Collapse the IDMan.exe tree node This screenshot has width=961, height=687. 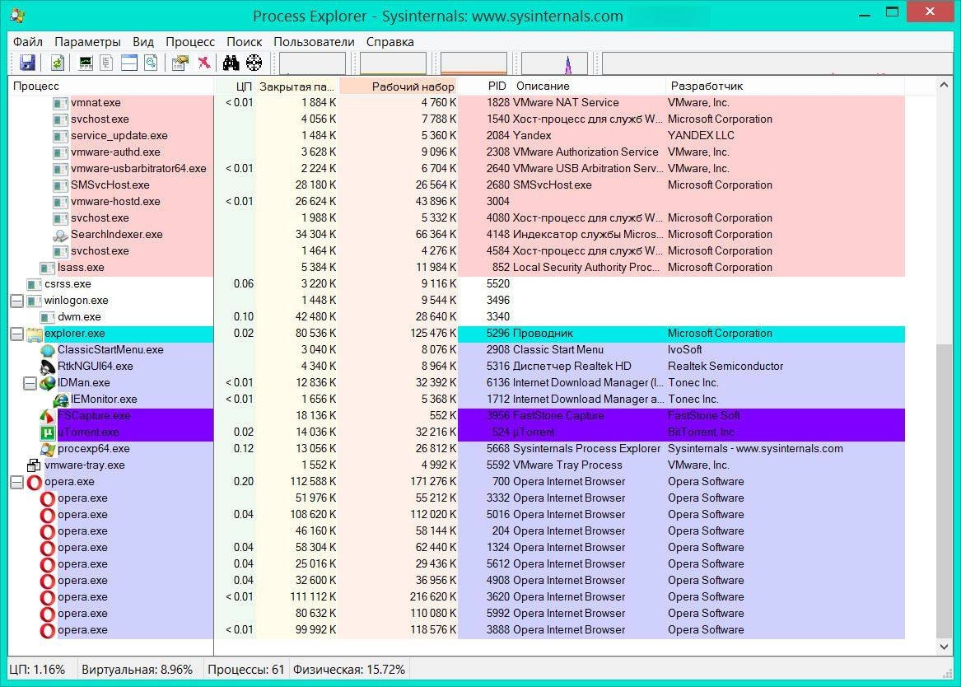(x=30, y=383)
